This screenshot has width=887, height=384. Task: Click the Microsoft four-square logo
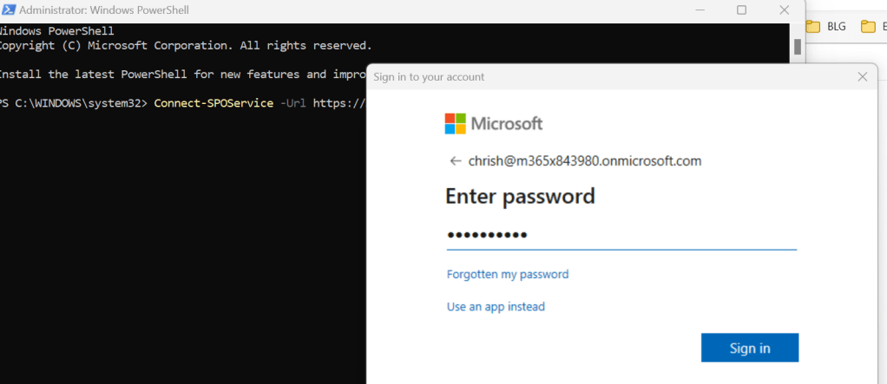point(455,124)
